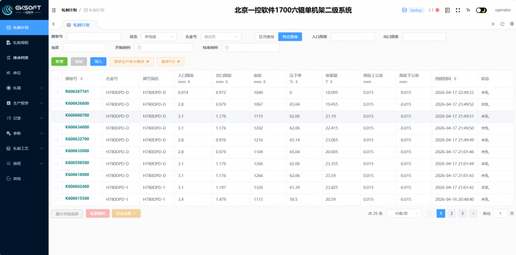Expand the 轧辊 sidebar menu

click(x=25, y=88)
